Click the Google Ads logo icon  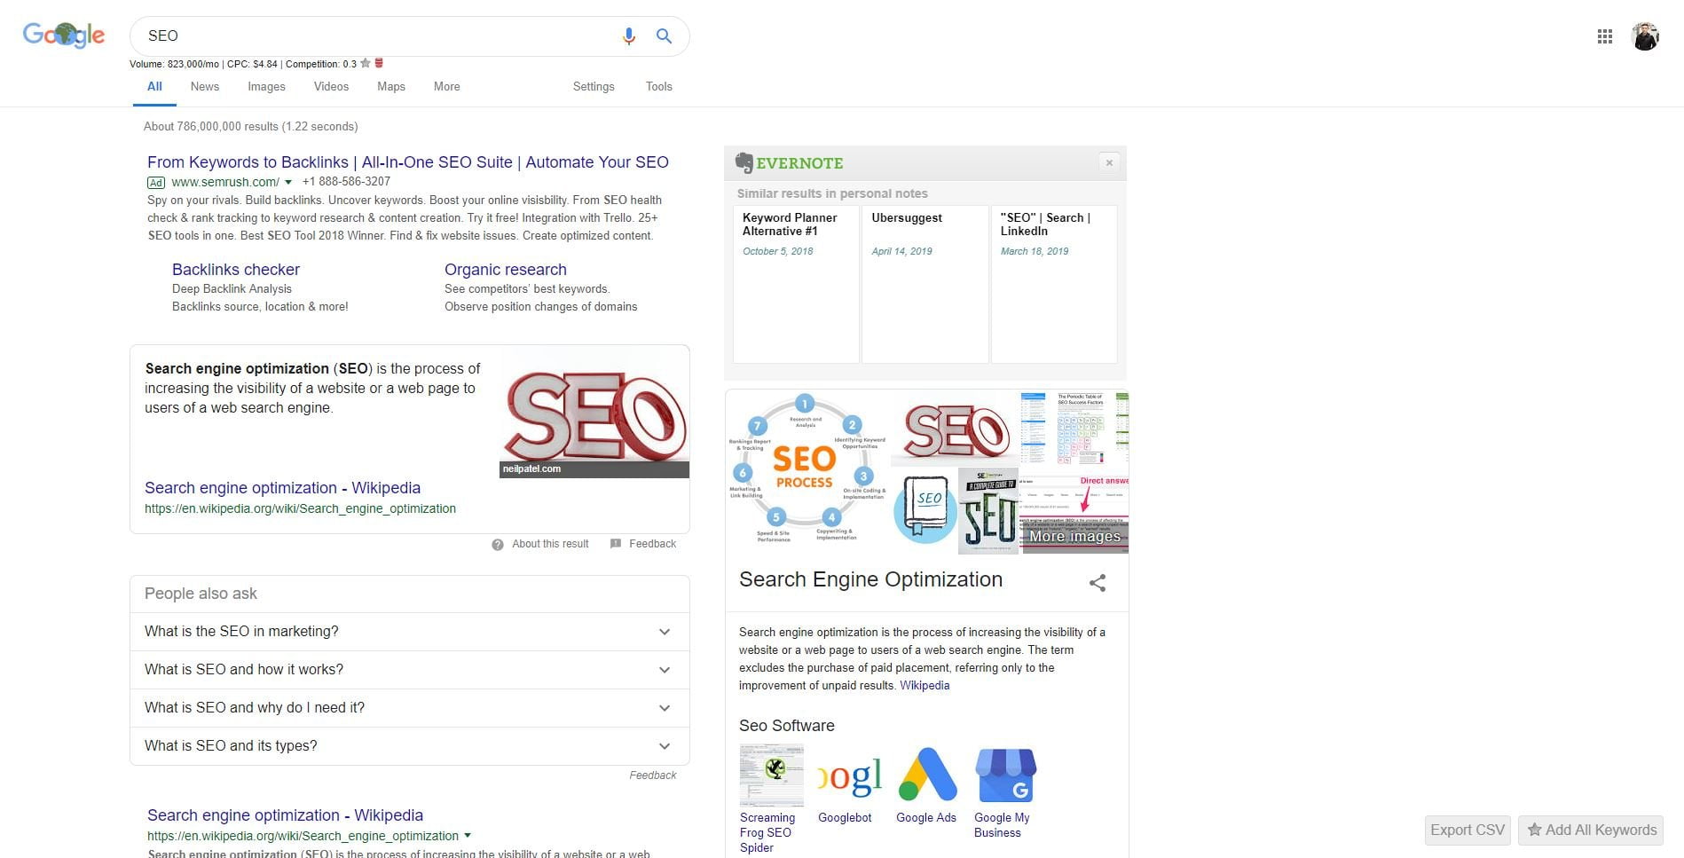click(928, 775)
